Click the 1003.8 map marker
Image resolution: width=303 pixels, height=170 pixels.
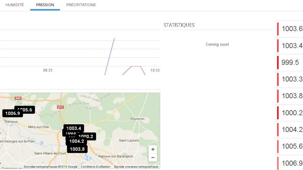(77, 149)
